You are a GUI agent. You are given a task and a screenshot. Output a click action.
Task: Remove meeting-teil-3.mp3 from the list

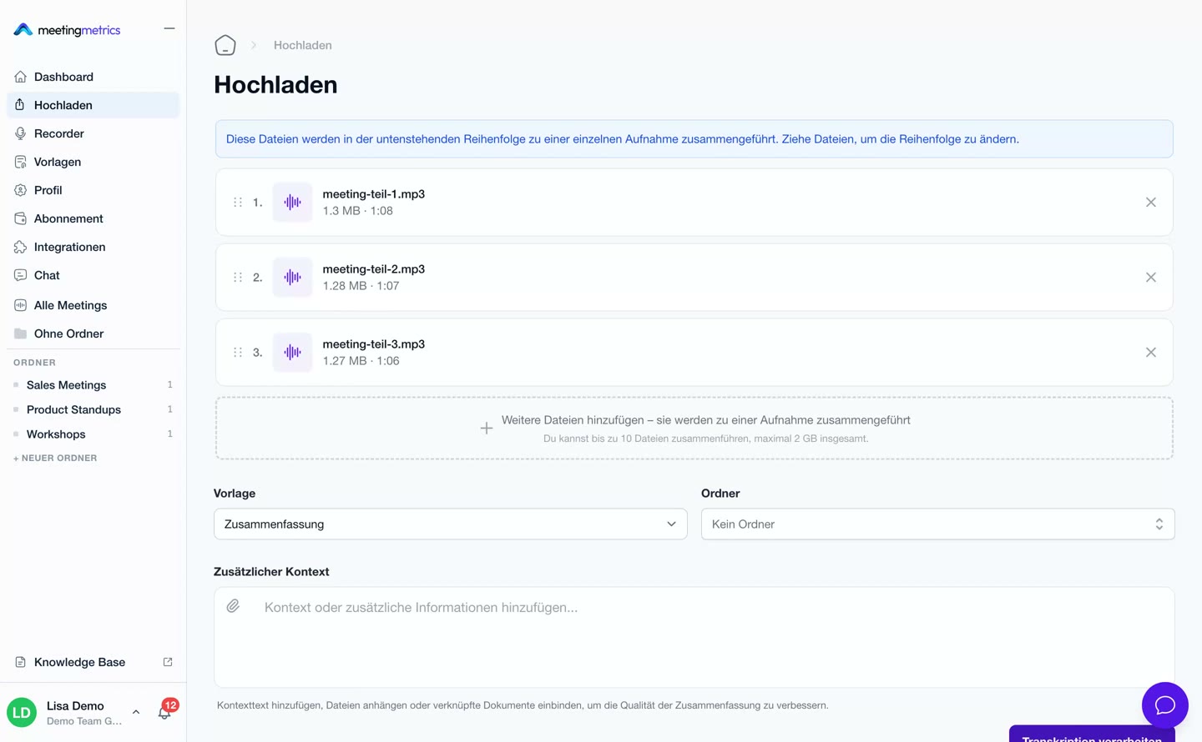(x=1151, y=353)
